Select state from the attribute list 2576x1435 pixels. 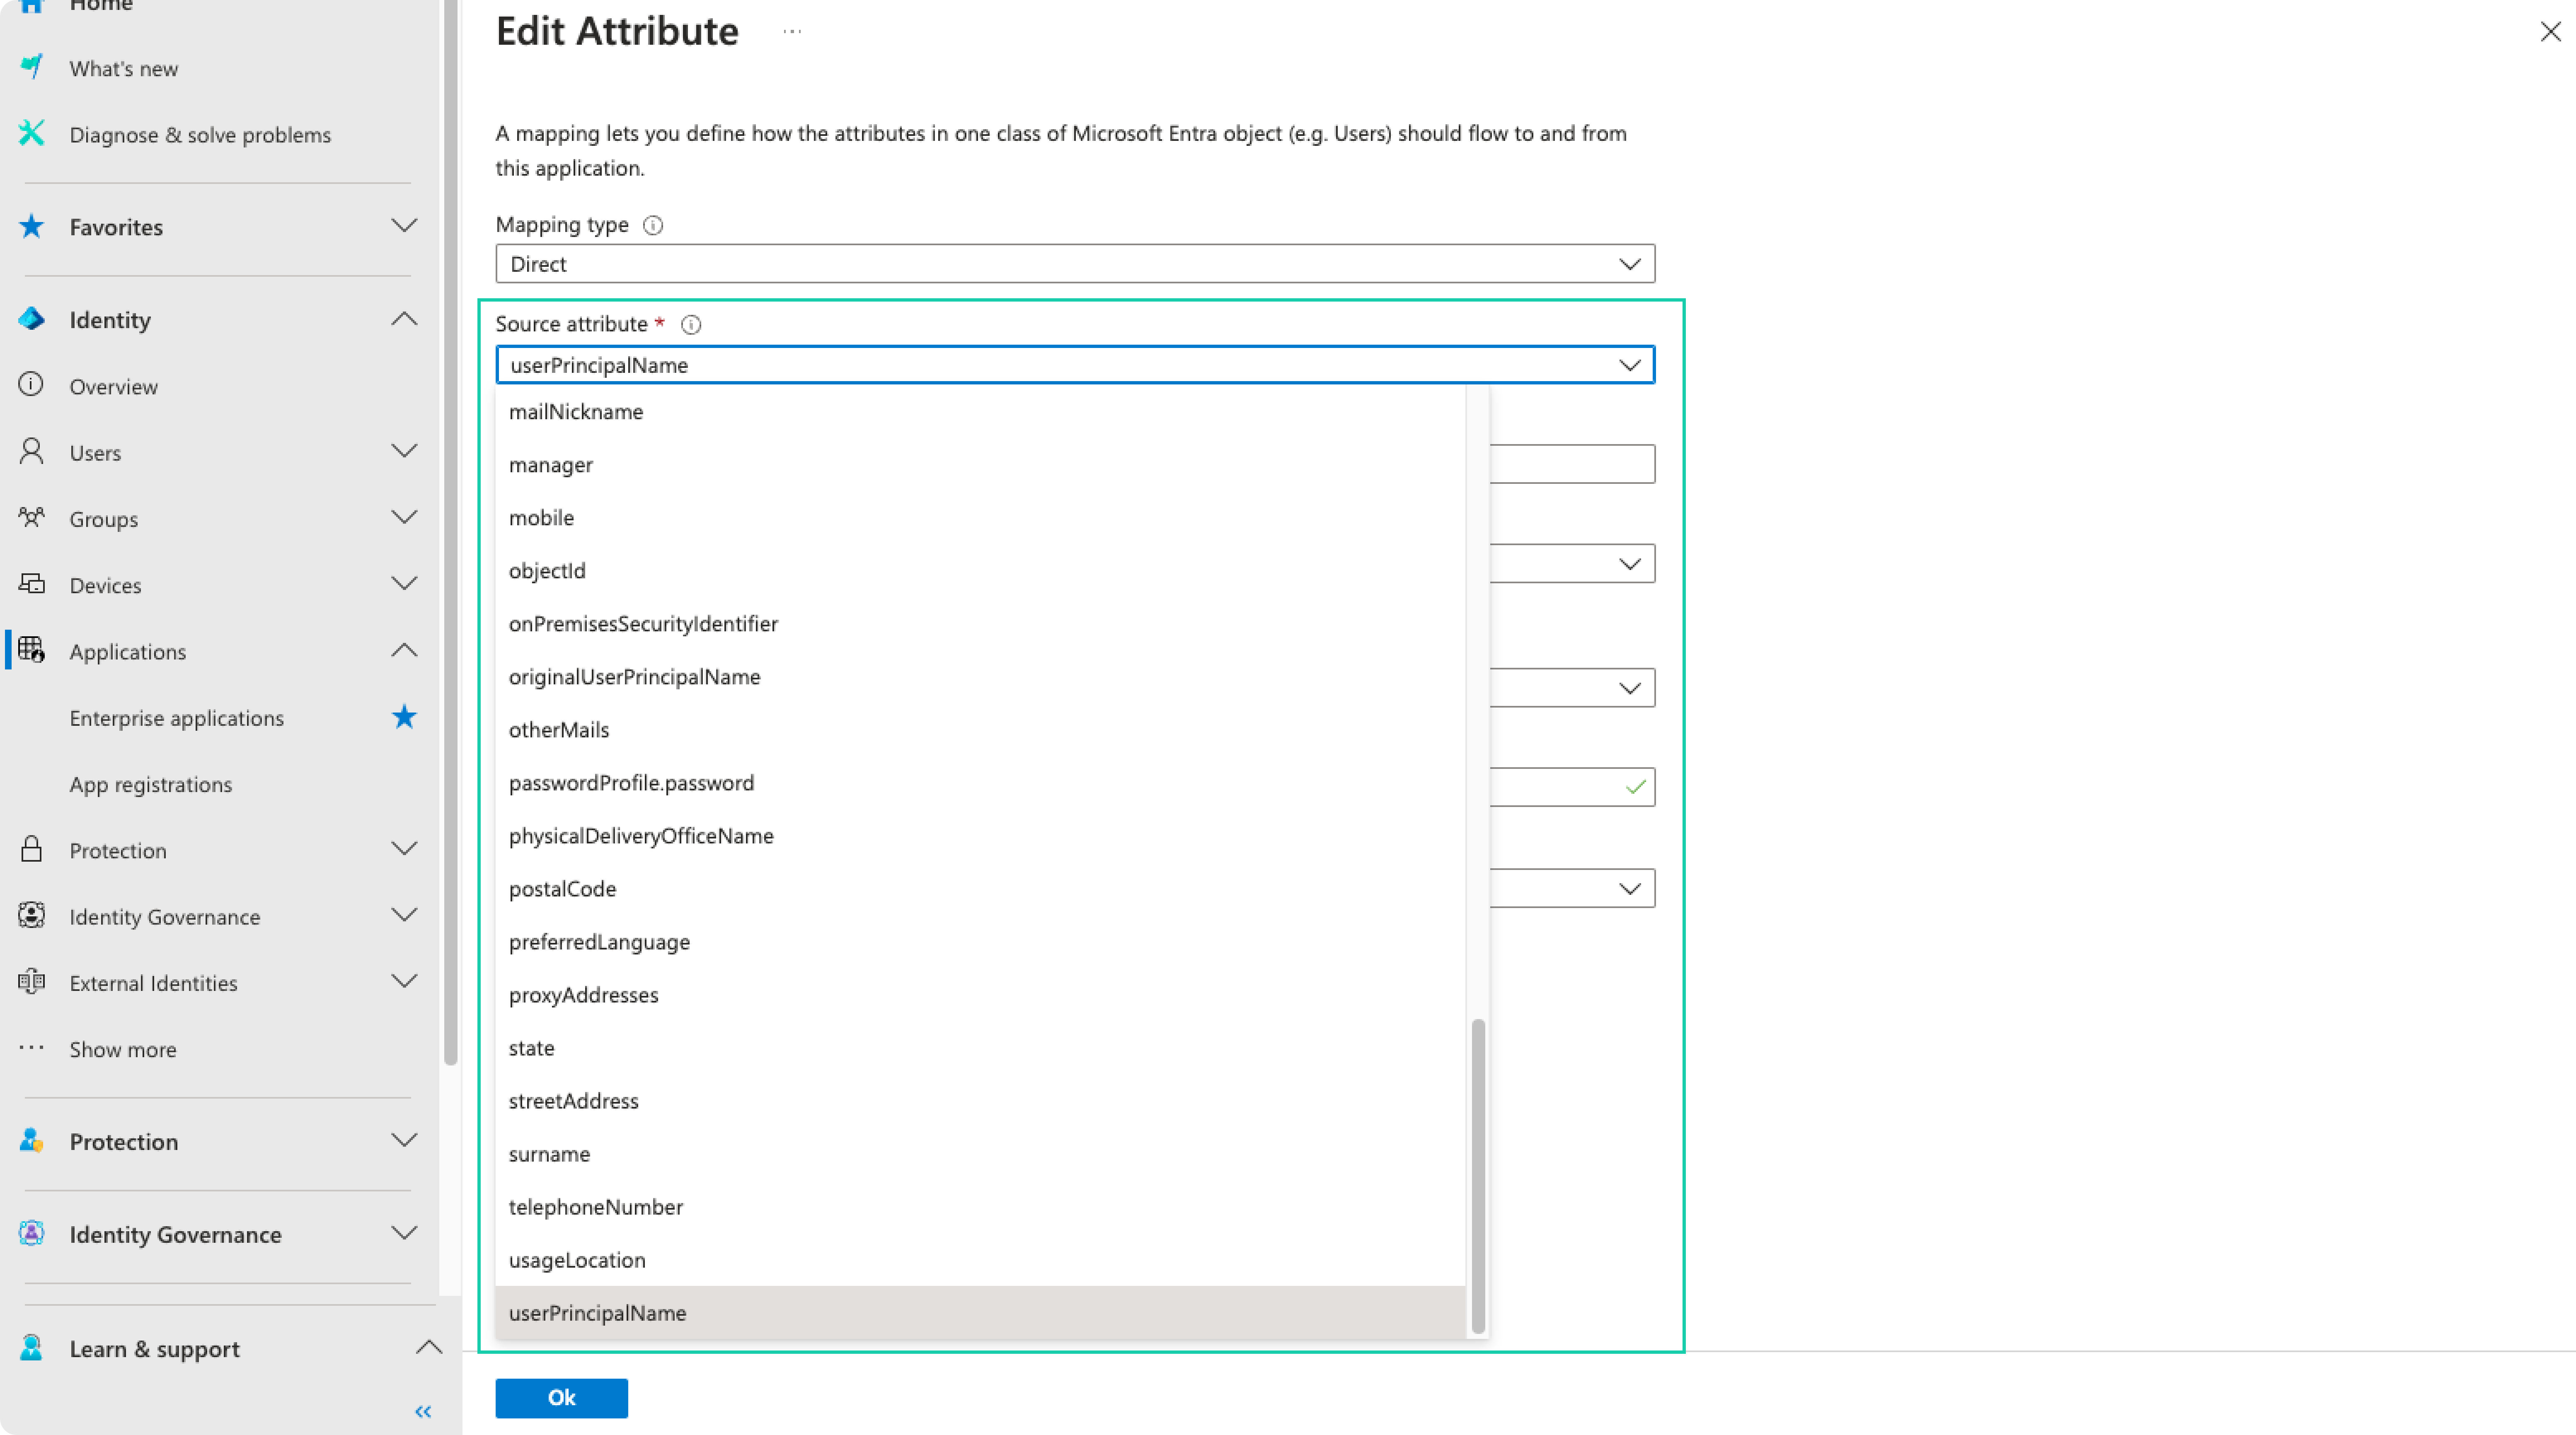tap(980, 1047)
